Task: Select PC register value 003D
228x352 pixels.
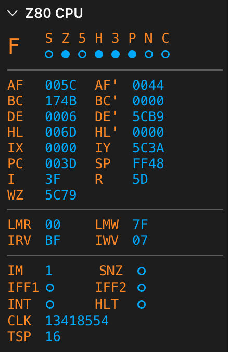Action: pos(61,163)
